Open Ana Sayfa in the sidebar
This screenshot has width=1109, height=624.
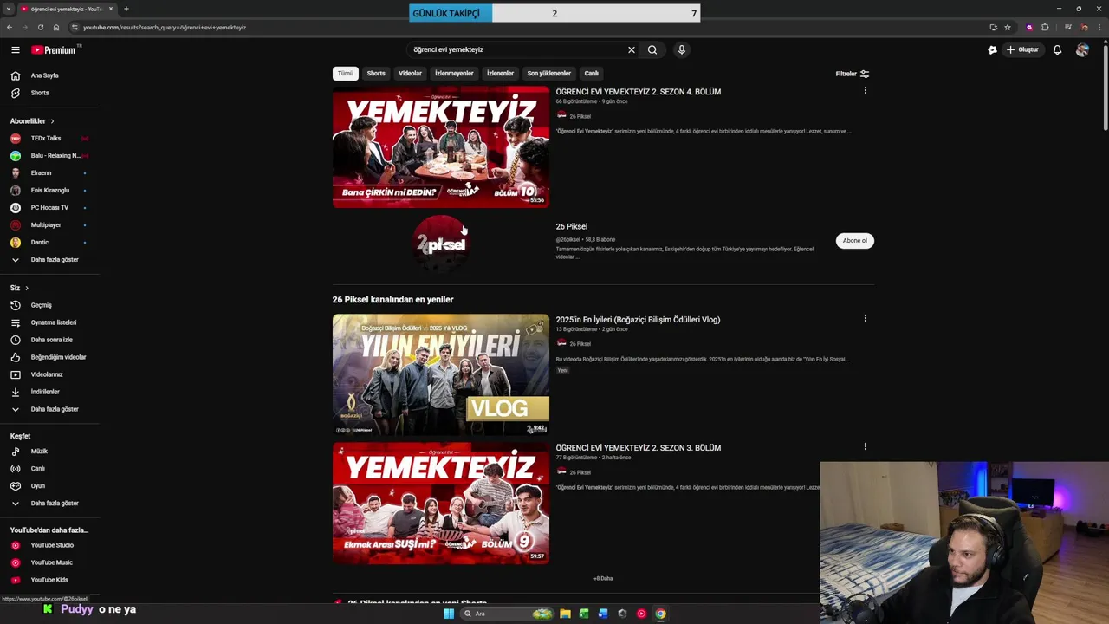coord(45,75)
